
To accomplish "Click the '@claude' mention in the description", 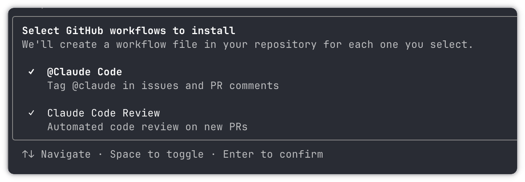I will pyautogui.click(x=94, y=85).
